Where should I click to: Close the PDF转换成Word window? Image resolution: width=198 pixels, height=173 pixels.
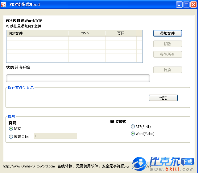[x=193, y=5]
